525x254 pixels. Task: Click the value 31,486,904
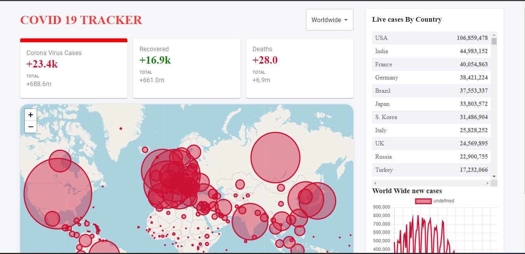click(x=474, y=117)
